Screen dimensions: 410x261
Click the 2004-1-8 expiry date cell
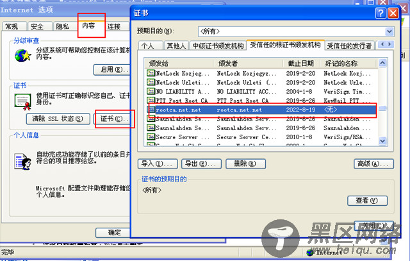[x=299, y=91]
